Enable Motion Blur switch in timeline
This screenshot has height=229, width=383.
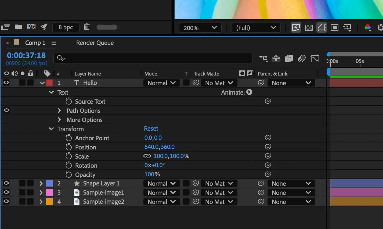[x=302, y=59]
